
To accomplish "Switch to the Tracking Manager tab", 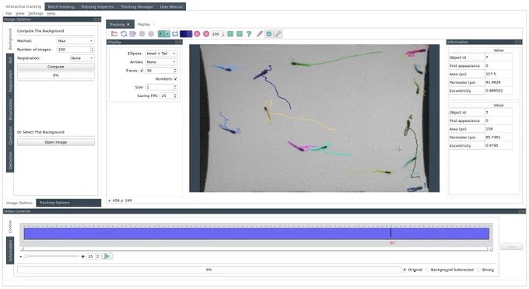I will coord(137,6).
